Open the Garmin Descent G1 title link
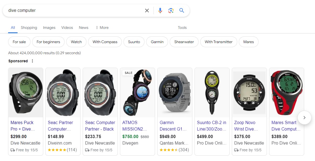Viewport: 315px width, 161px height. [x=173, y=126]
